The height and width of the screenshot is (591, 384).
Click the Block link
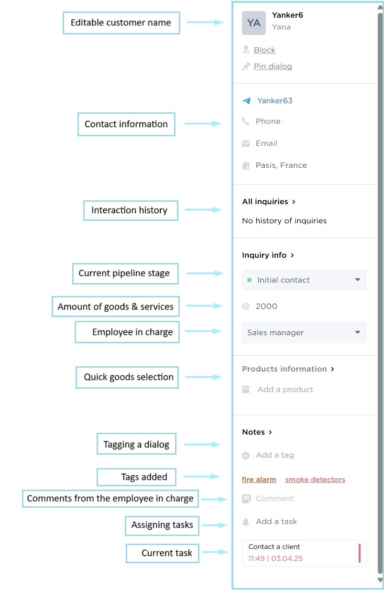point(264,50)
